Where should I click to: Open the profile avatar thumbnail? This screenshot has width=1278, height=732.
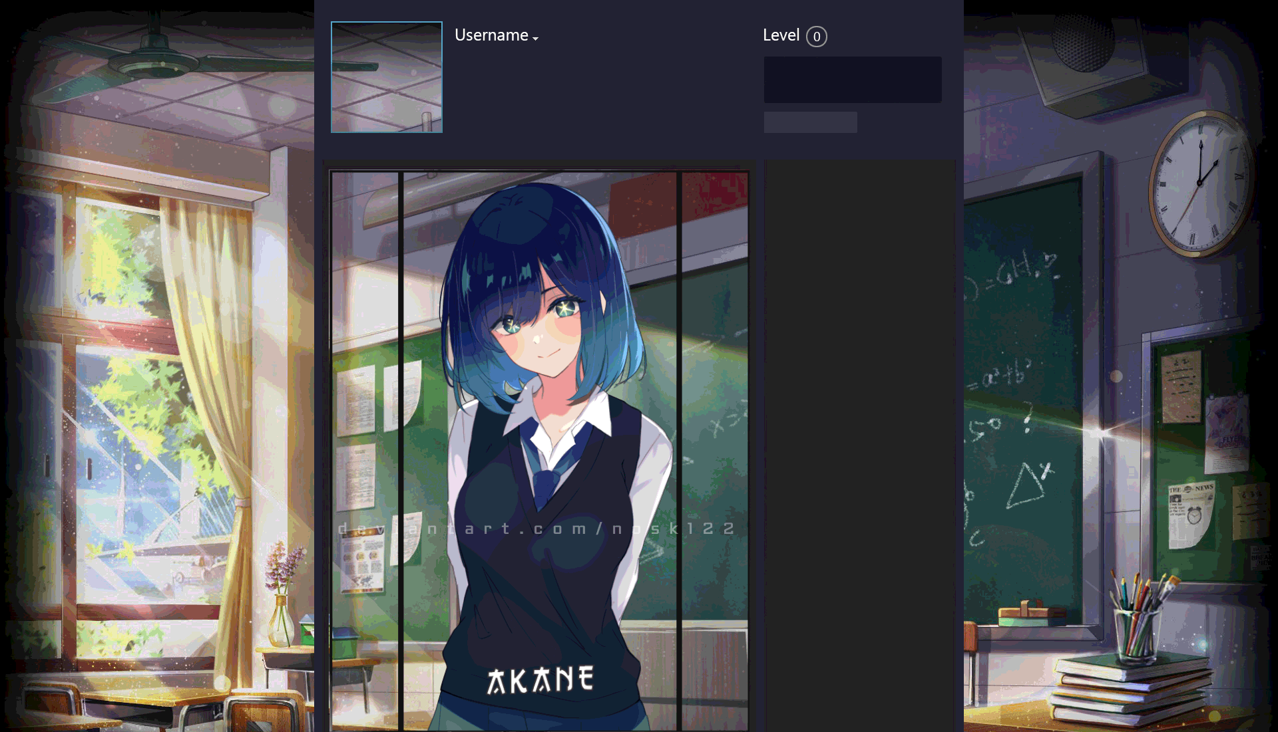387,77
